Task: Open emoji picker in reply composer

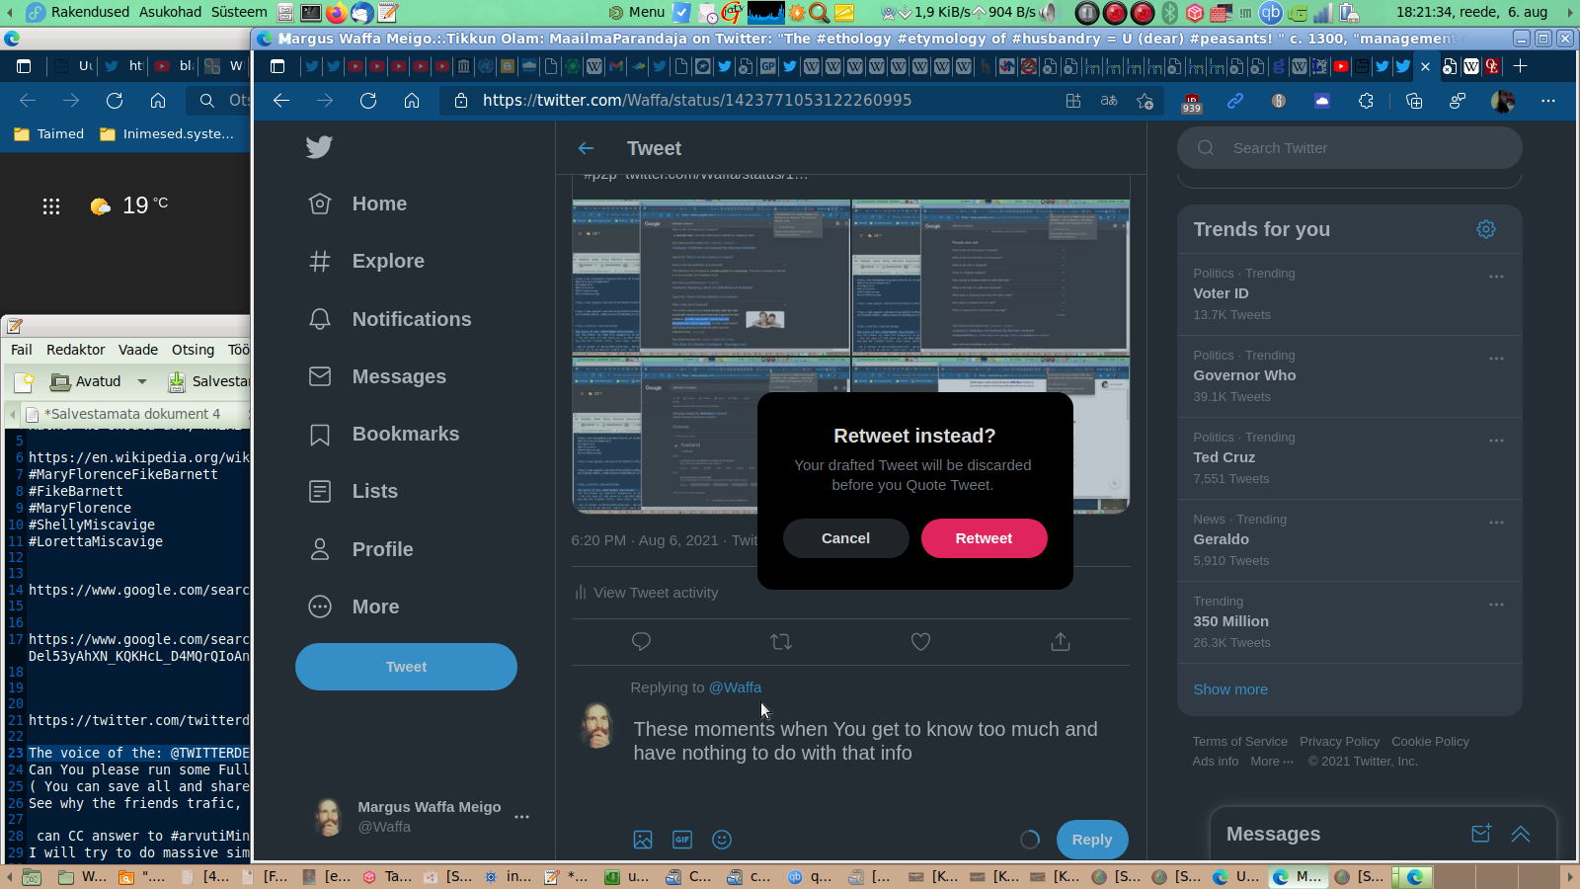Action: point(722,840)
